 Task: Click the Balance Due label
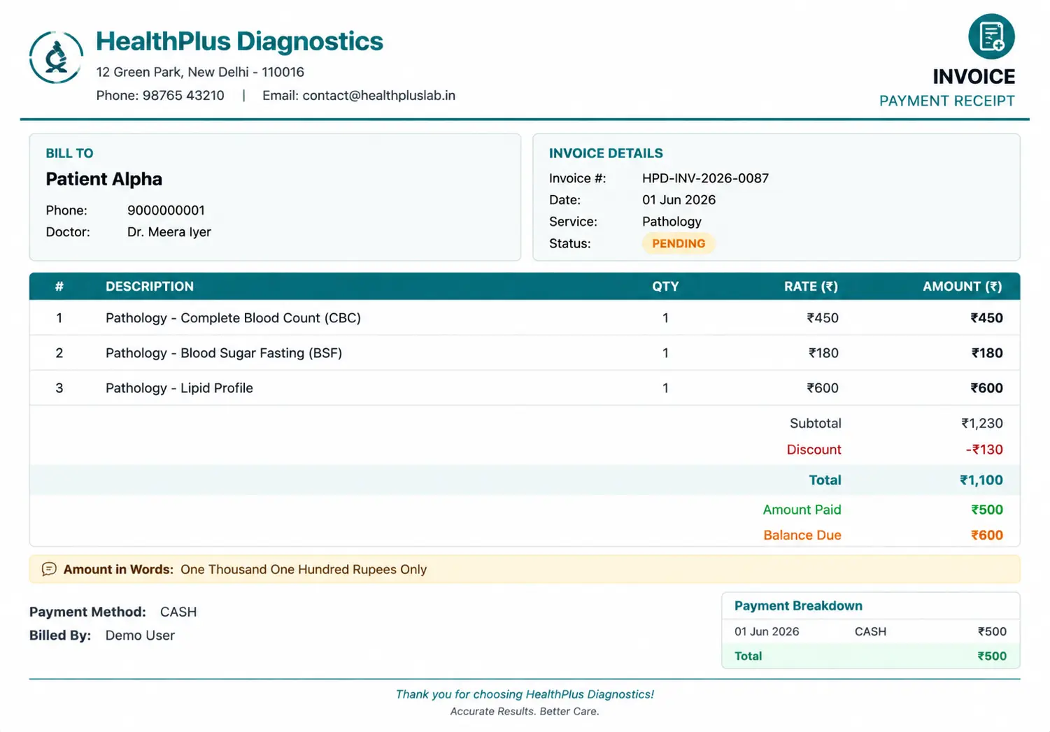coord(802,535)
